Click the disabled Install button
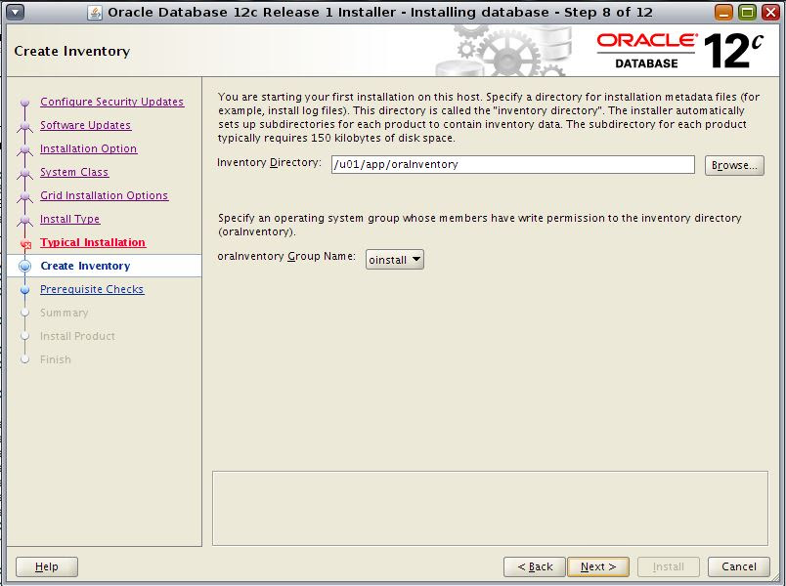Viewport: 786px width, 586px height. click(x=669, y=567)
